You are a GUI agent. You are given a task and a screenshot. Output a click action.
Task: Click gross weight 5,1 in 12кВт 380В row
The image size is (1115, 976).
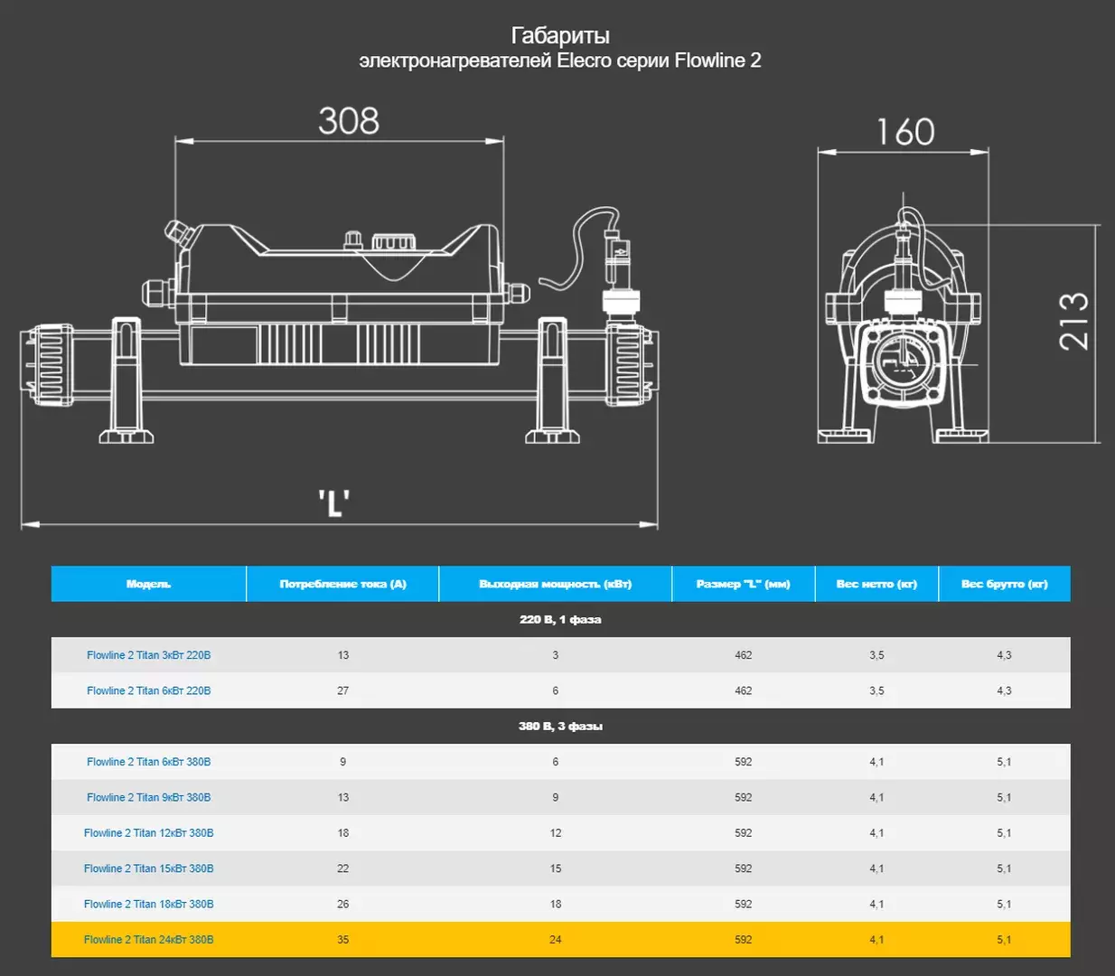(x=1004, y=833)
